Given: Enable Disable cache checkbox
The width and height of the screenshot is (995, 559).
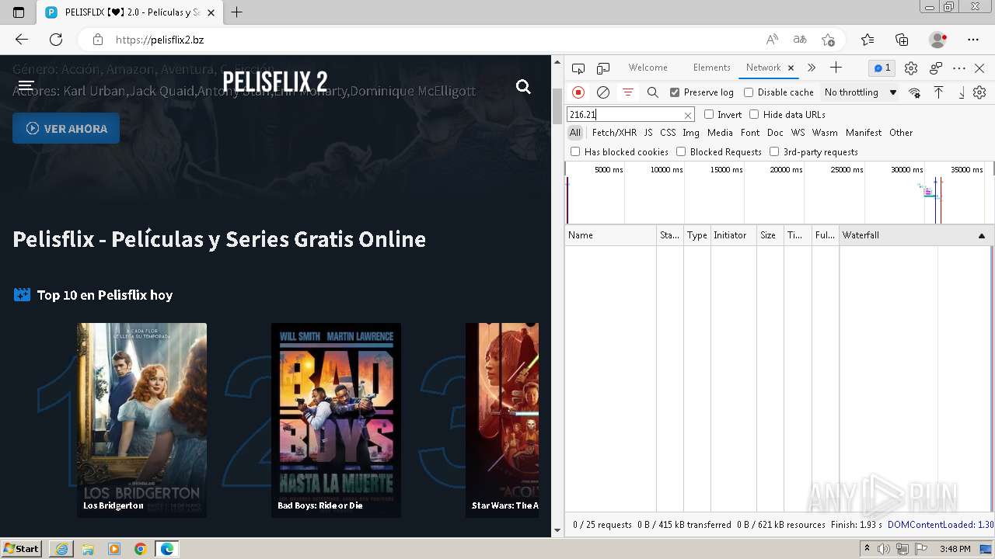Looking at the screenshot, I should pyautogui.click(x=749, y=92).
